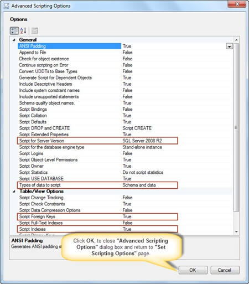Click the True value of Script Foreign Keys
The image size is (249, 284).
pyautogui.click(x=127, y=216)
